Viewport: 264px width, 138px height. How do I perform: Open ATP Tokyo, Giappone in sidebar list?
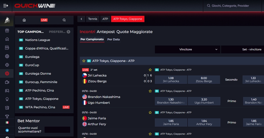click(42, 99)
